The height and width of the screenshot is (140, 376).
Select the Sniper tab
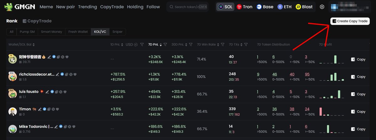click(118, 31)
